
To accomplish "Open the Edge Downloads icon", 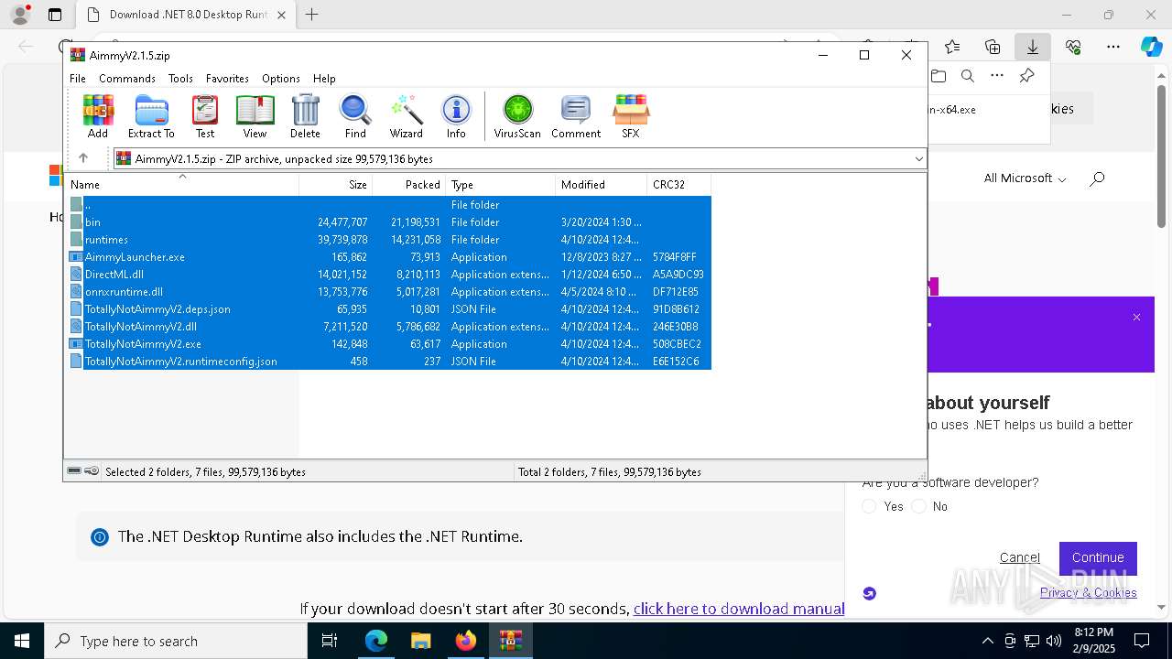I will pos(1032,47).
